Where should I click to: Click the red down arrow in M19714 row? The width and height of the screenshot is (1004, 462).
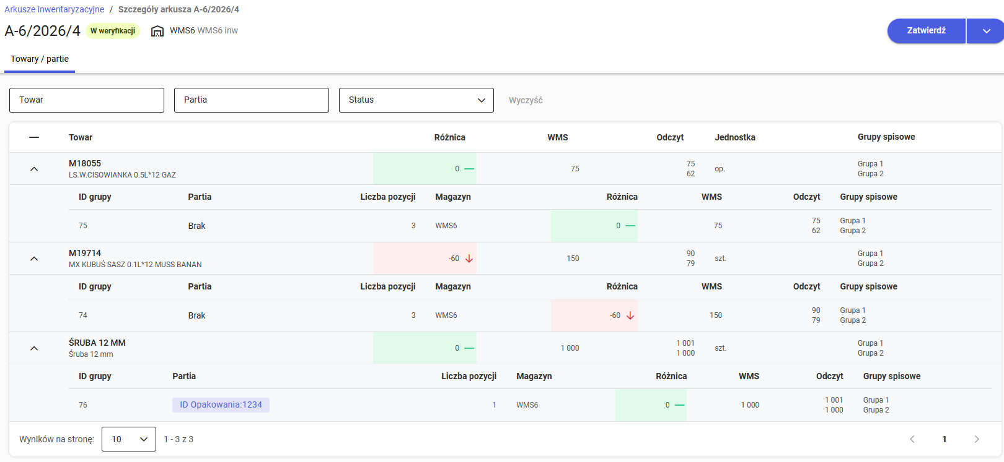pos(469,259)
